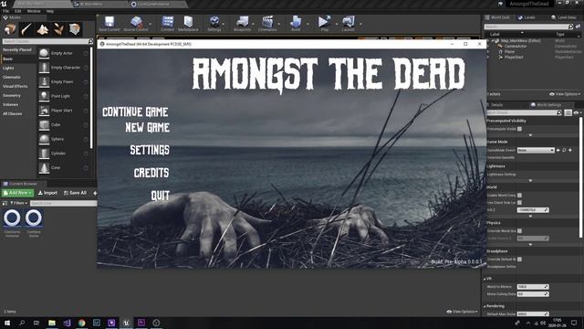Click the Add New button
This screenshot has height=329, width=584.
(17, 193)
